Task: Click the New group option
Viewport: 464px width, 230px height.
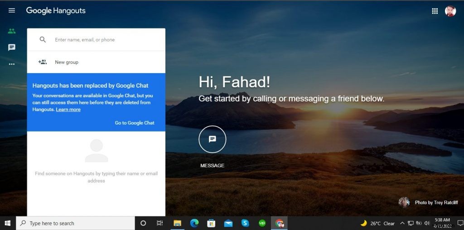Action: (x=67, y=62)
